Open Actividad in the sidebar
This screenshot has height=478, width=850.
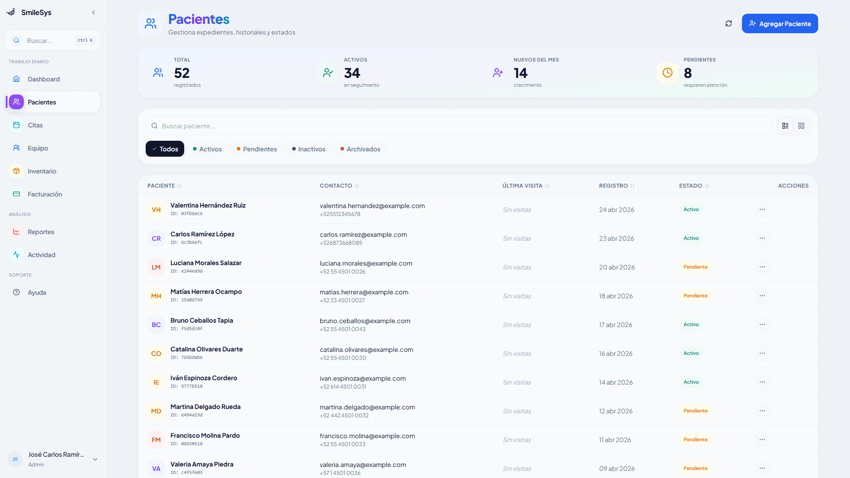[53, 254]
